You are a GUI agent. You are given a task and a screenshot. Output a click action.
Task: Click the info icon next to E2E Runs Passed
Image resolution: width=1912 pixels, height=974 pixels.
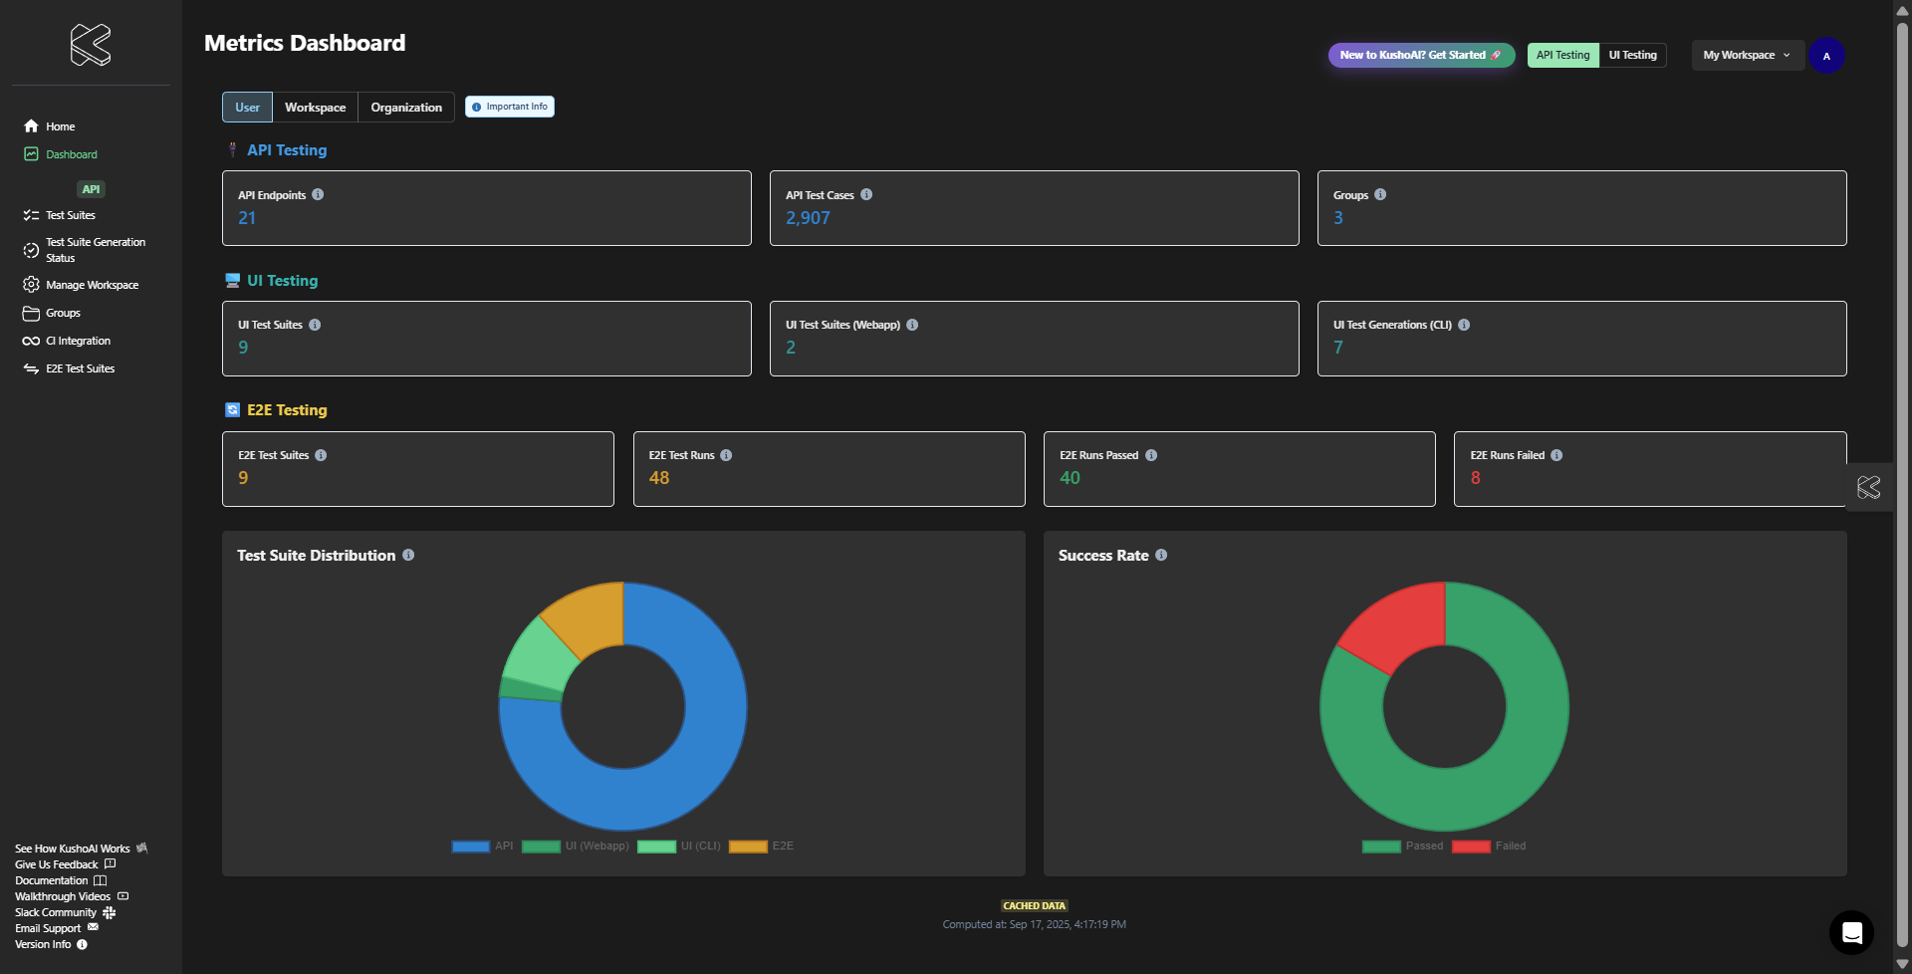(x=1151, y=455)
